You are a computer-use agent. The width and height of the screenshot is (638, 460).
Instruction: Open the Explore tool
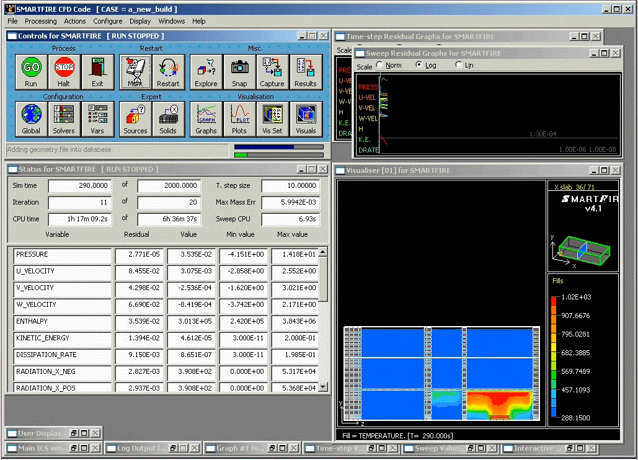(206, 71)
